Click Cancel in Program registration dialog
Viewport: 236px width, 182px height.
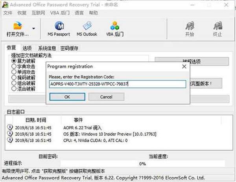click(106, 97)
